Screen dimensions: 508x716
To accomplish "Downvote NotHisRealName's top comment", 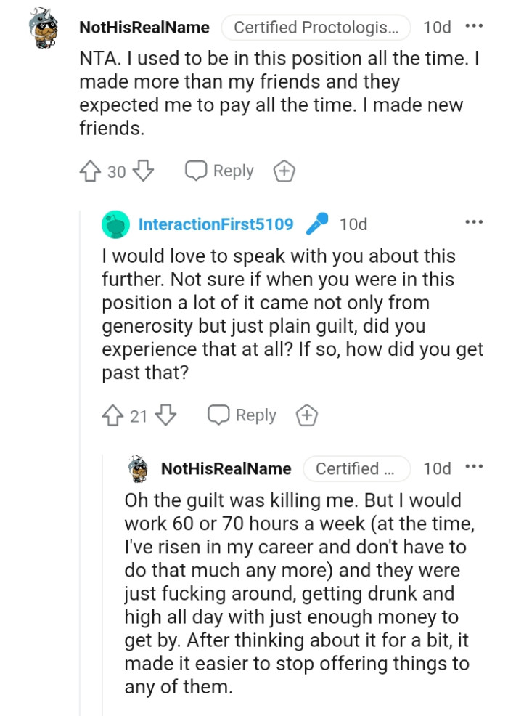I will (144, 171).
